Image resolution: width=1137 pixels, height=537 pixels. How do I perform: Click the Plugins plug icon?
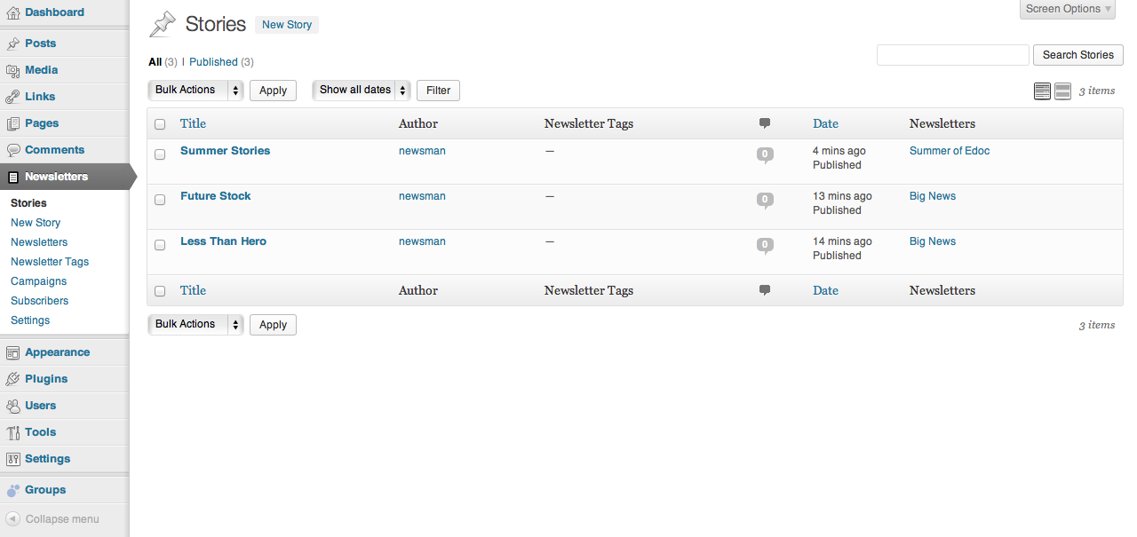(12, 379)
